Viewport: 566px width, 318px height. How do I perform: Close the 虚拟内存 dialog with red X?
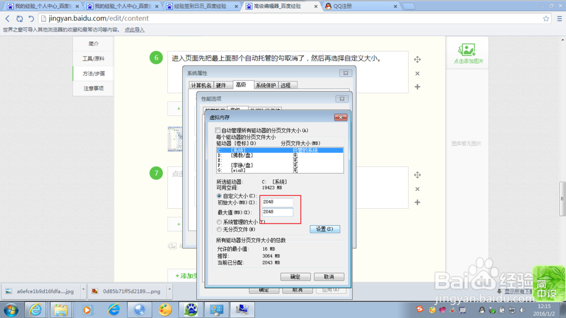pos(340,117)
